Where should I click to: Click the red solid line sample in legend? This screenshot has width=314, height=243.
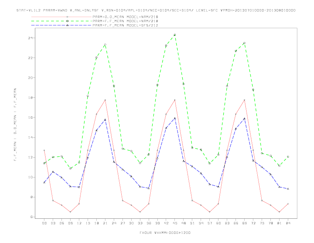point(61,17)
